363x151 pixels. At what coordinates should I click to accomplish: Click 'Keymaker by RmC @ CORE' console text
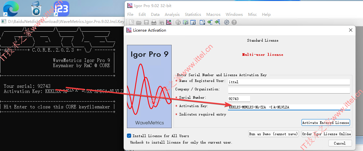tap(81, 65)
